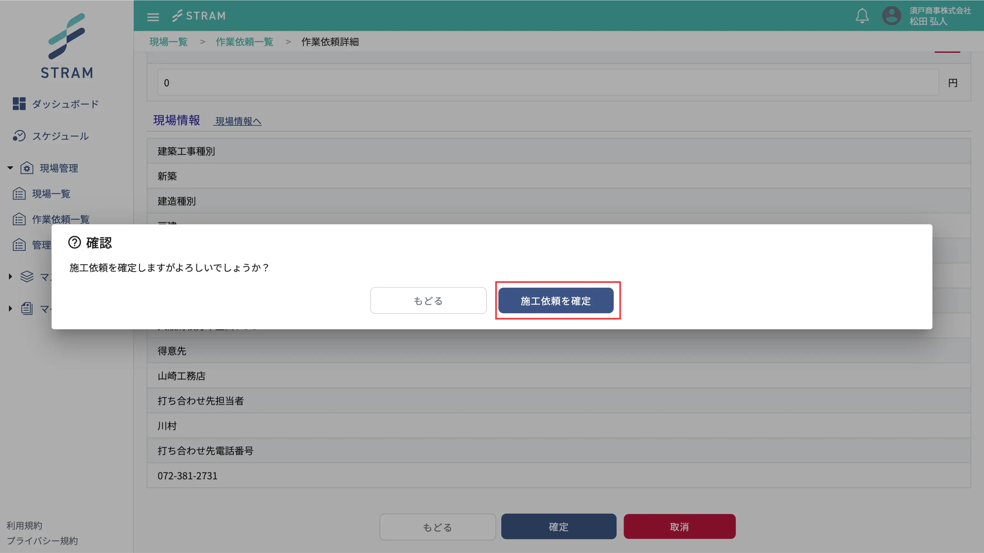Click the question mark icon in 確認 dialog
The height and width of the screenshot is (553, 984).
tap(74, 243)
